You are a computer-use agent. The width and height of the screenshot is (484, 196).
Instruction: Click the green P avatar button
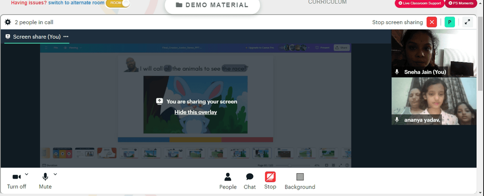pos(450,22)
